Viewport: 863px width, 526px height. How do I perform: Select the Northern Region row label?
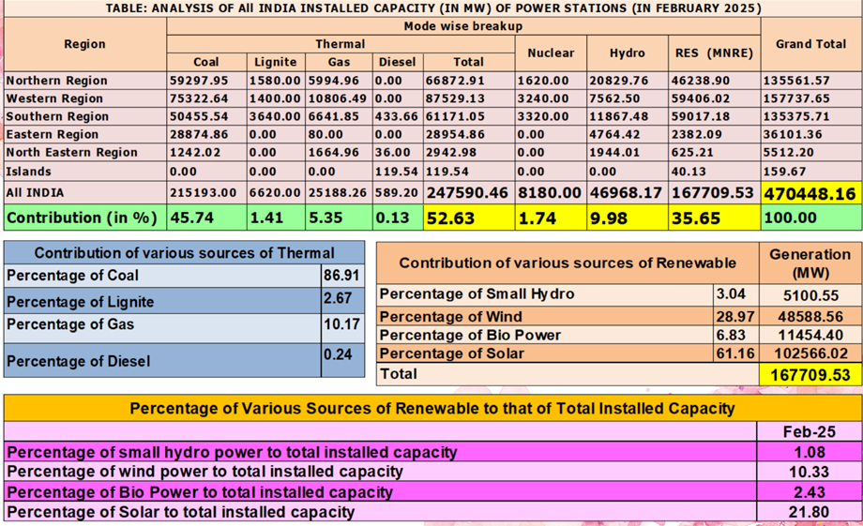(56, 81)
